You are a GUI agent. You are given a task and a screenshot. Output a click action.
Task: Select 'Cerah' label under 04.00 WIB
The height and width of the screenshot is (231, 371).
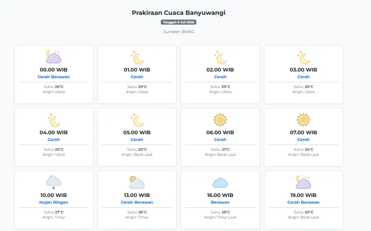coord(54,140)
